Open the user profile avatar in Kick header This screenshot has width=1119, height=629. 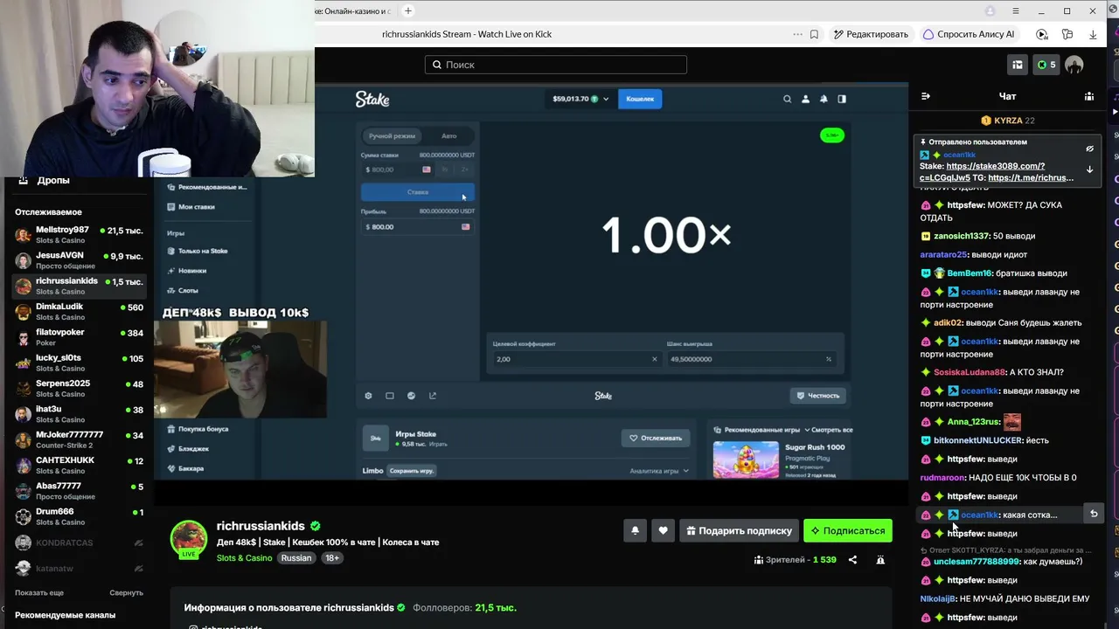coord(1074,65)
